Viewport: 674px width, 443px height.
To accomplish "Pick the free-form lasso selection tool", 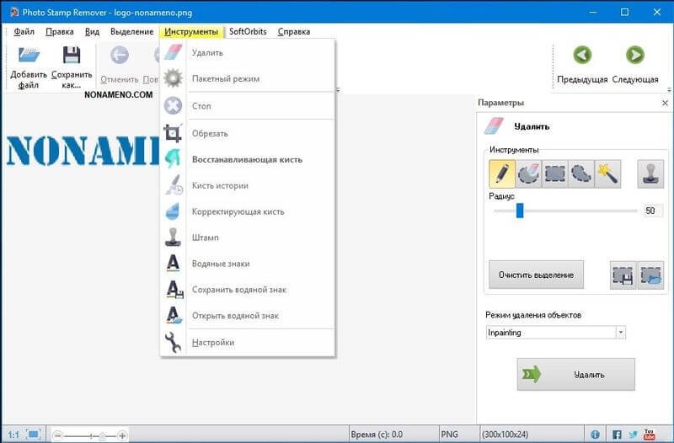I will click(581, 173).
